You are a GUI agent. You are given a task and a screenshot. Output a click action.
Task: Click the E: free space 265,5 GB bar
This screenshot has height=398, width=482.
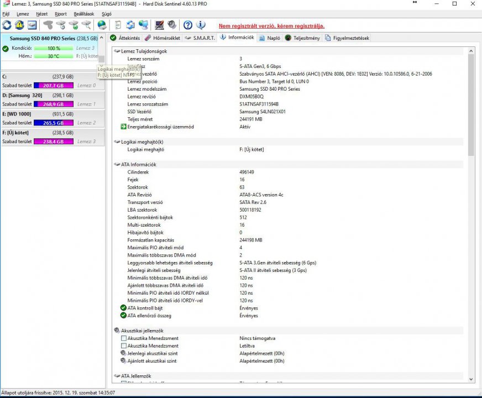point(54,123)
